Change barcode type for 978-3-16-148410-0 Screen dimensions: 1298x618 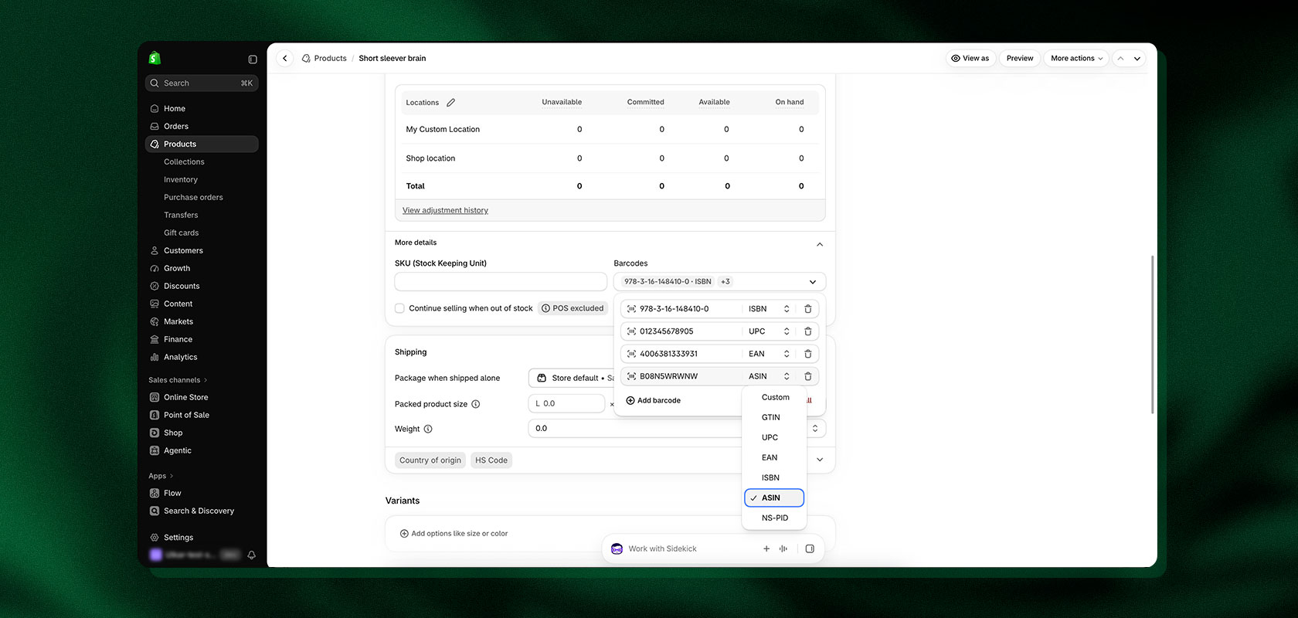coord(769,309)
